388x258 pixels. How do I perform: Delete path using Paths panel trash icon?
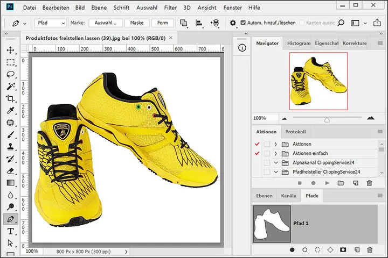370,250
